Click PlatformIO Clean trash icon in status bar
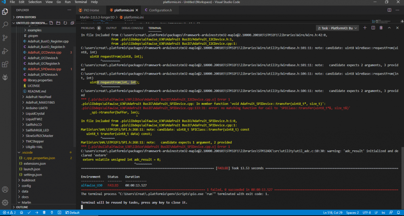 coord(44,213)
